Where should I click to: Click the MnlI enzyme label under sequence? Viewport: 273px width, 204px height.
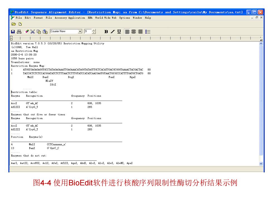pos(30,77)
